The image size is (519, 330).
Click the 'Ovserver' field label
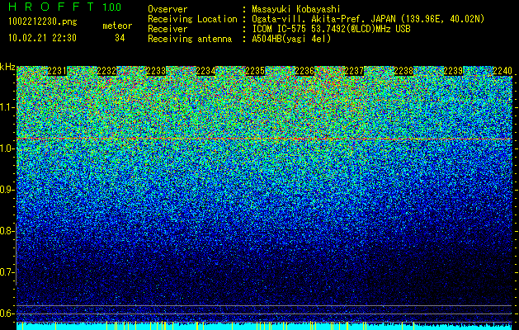pyautogui.click(x=167, y=9)
